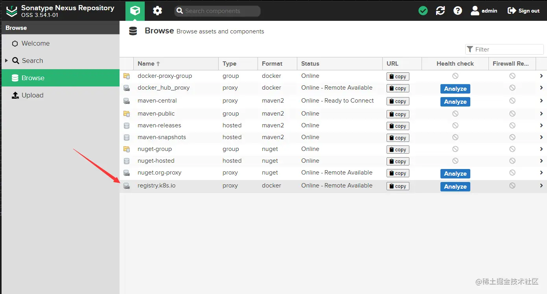Open nuget-group row chevron
Screen dimensions: 547x294
pyautogui.click(x=541, y=149)
